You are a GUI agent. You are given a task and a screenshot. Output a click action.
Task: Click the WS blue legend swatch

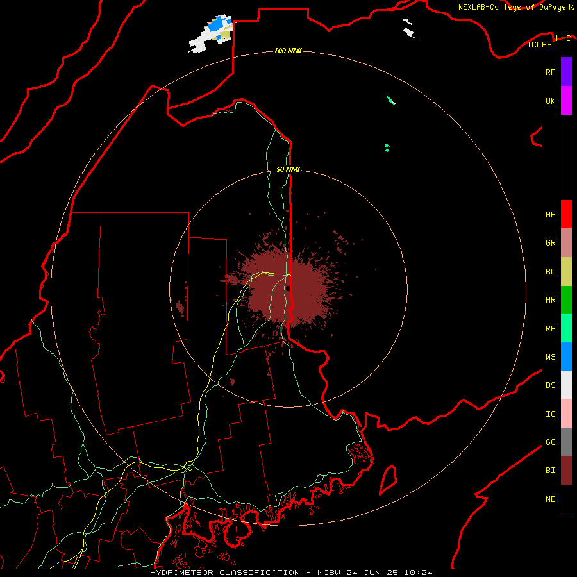point(566,356)
